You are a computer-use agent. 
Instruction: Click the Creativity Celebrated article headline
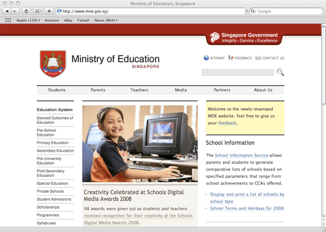pos(134,196)
